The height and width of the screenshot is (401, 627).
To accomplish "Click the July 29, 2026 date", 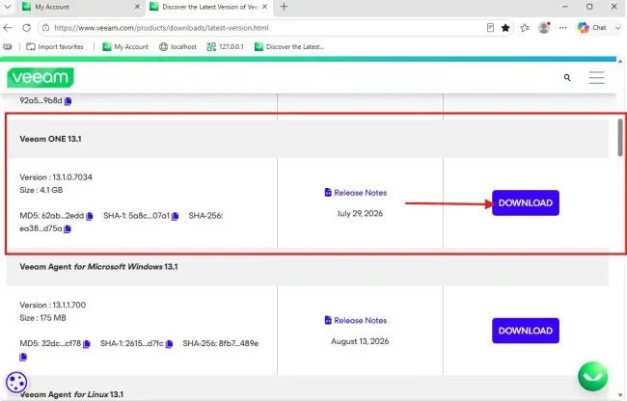I will click(x=360, y=214).
